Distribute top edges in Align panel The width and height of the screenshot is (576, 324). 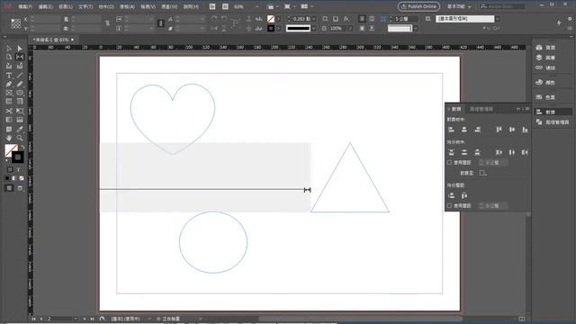[452, 152]
